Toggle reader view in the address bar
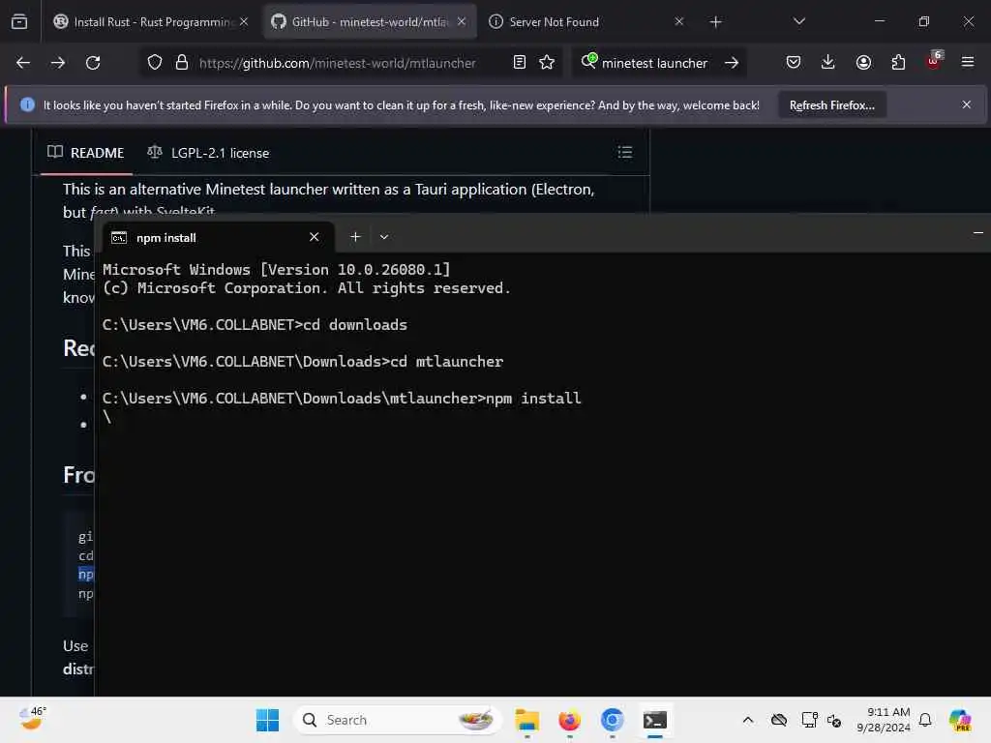This screenshot has width=991, height=743. coord(520,63)
